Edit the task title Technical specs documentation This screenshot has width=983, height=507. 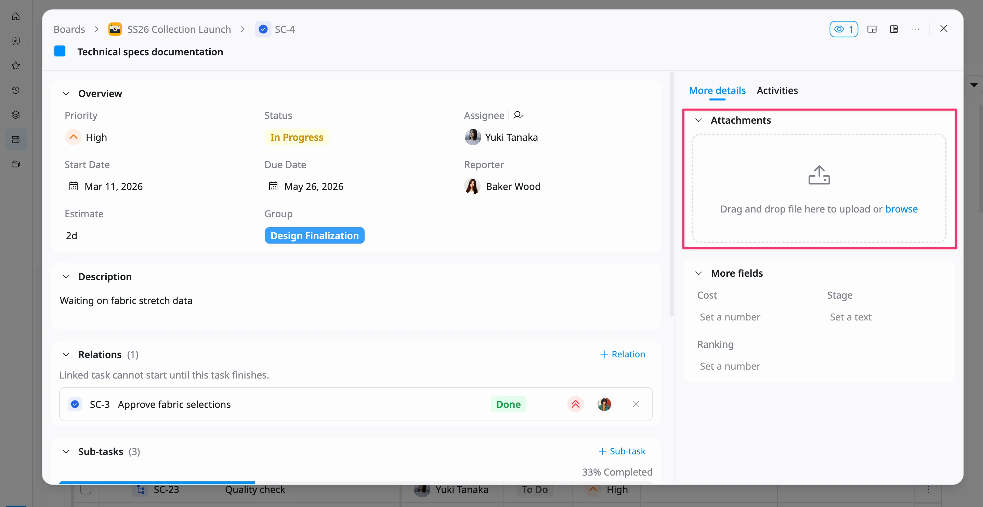click(150, 52)
